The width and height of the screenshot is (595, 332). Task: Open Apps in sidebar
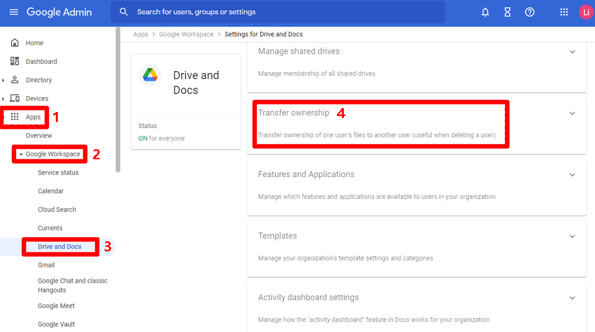tap(33, 117)
